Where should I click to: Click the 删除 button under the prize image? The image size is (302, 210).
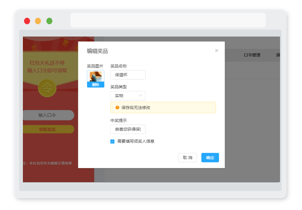pyautogui.click(x=96, y=84)
